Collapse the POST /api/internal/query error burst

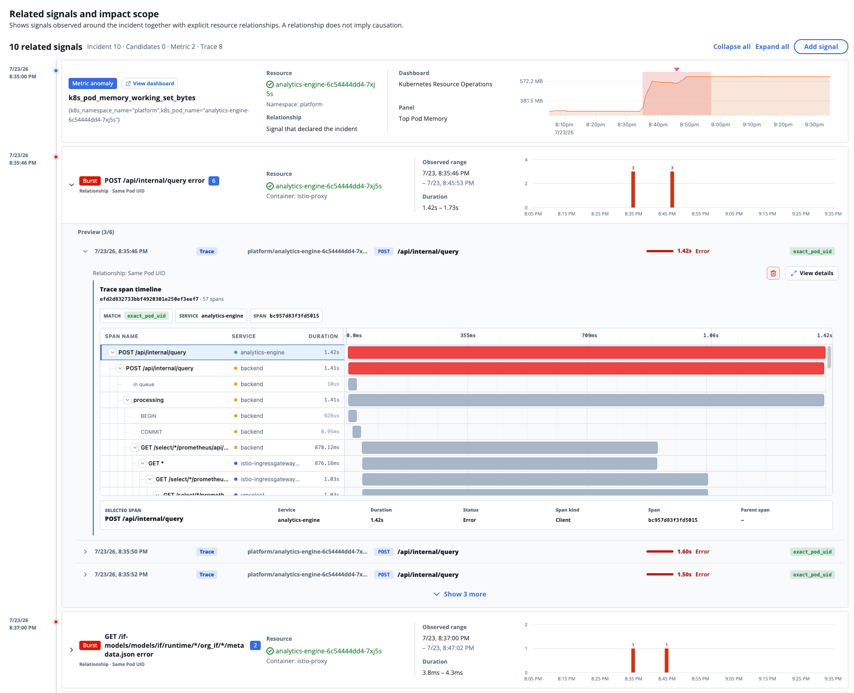[71, 185]
